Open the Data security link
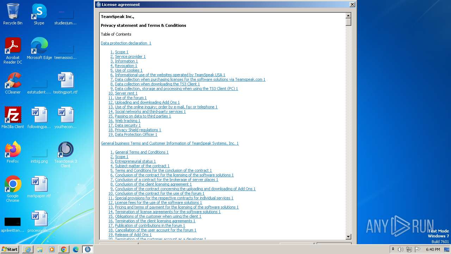This screenshot has width=451, height=254. (128, 125)
